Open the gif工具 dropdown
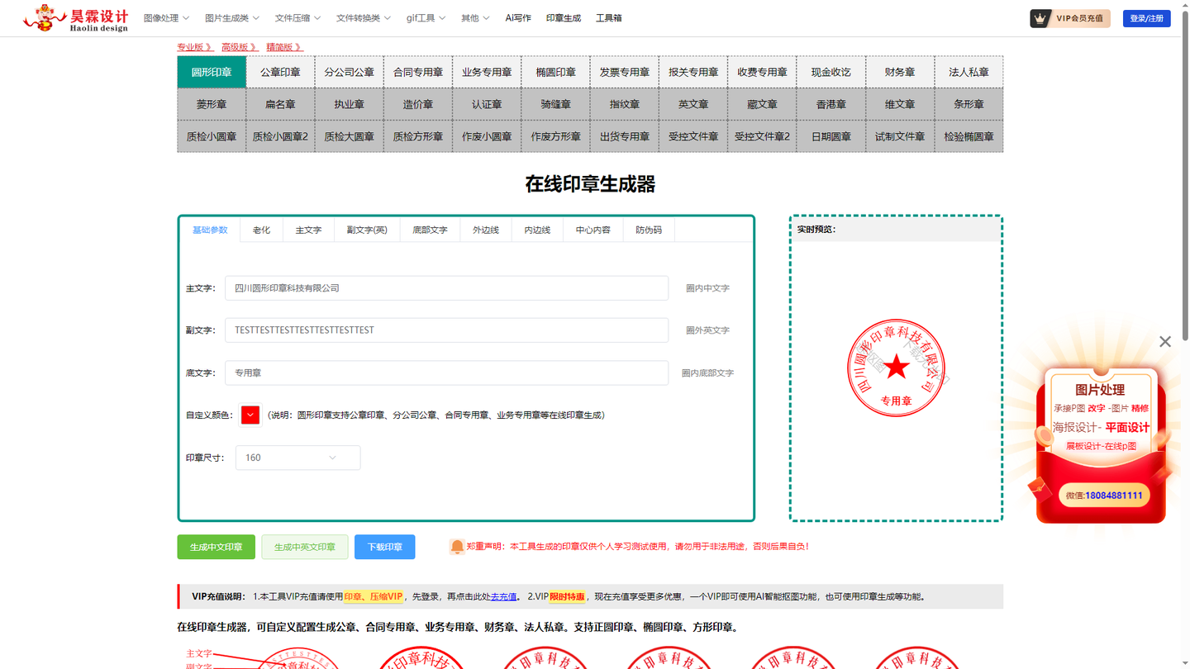Viewport: 1190px width, 669px height. 426,18
